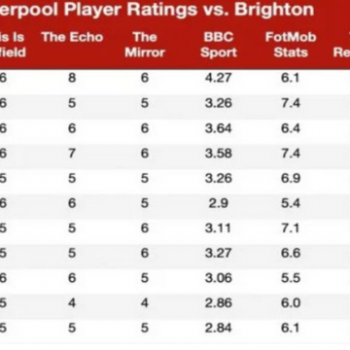
Task: Select The Echo rating of 7
Action: coord(72,153)
